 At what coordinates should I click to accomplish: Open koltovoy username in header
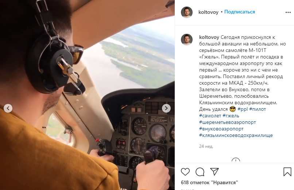point(208,12)
